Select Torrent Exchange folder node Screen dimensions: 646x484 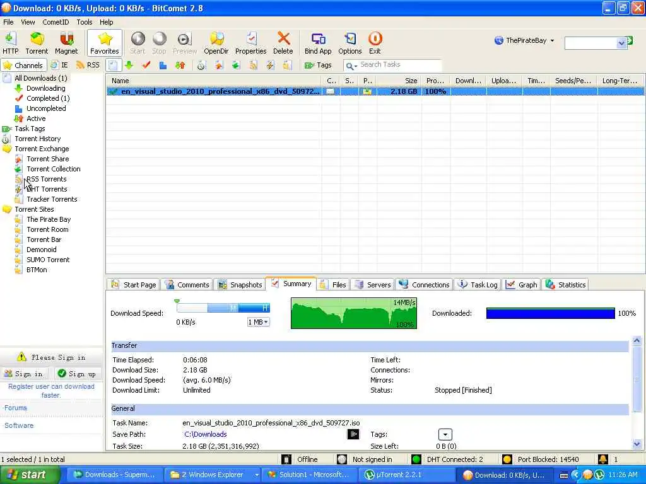[42, 149]
